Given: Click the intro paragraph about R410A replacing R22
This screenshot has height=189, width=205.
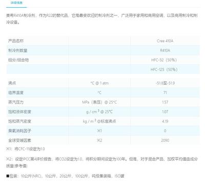Looking at the screenshot, I should (x=102, y=19).
